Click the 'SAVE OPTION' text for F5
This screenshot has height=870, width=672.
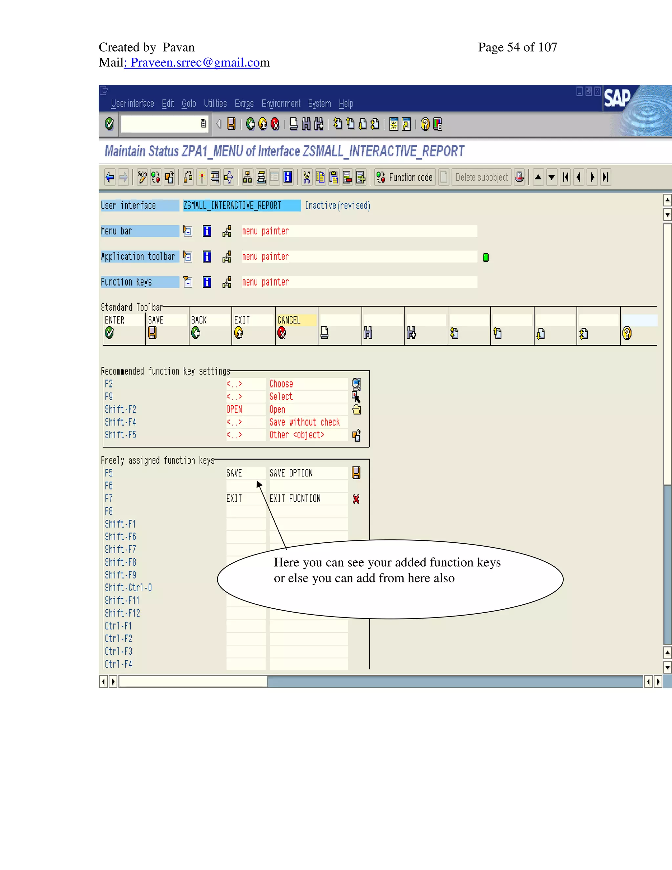coord(291,473)
